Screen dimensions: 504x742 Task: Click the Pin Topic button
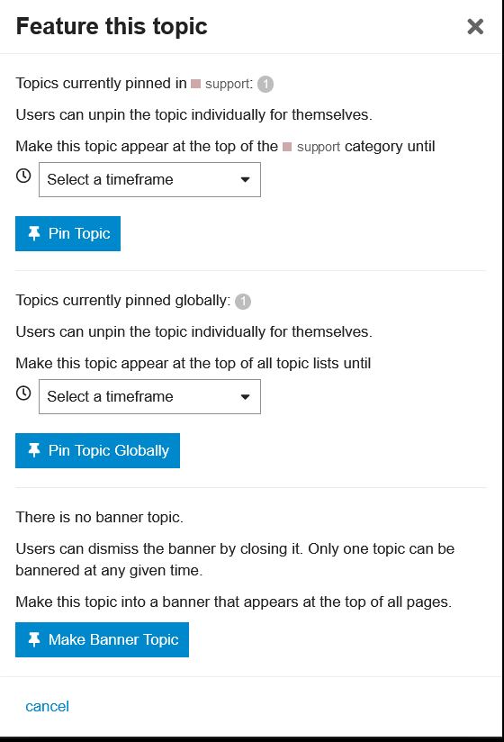tap(67, 234)
